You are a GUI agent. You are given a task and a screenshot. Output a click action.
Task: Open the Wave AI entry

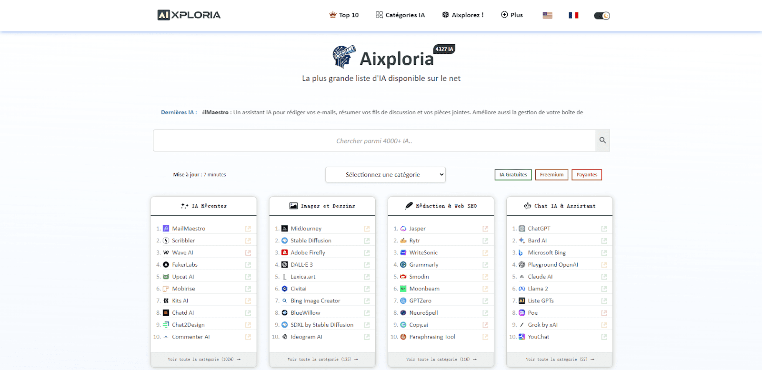click(182, 253)
